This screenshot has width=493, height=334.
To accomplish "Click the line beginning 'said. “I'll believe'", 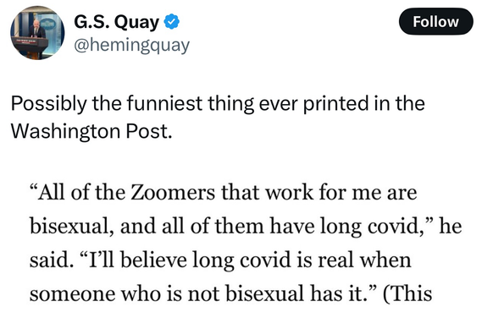I will [220, 260].
